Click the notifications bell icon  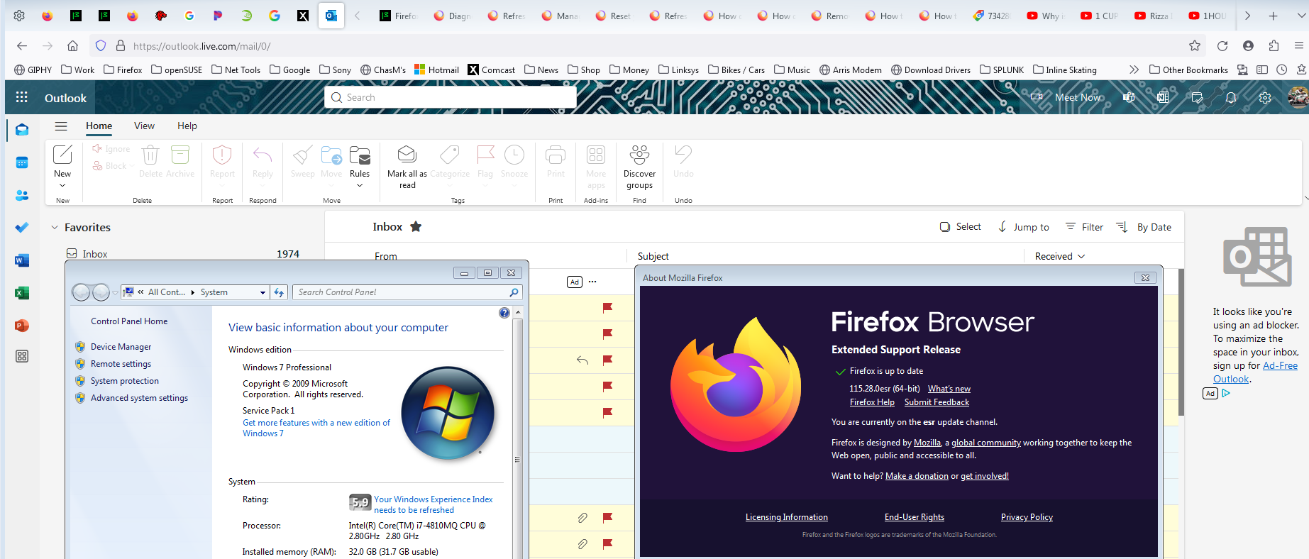click(1231, 98)
